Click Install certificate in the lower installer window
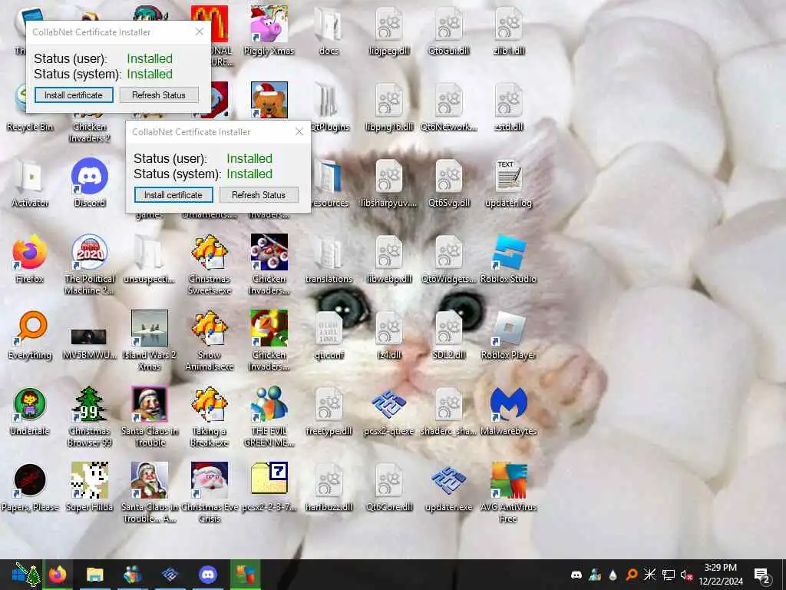786x590 pixels. click(x=173, y=194)
